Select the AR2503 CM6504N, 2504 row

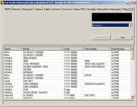coord(67,67)
